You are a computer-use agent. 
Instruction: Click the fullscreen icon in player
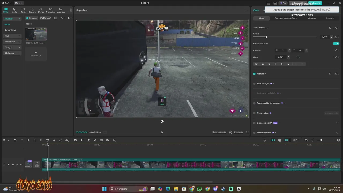click(247, 132)
